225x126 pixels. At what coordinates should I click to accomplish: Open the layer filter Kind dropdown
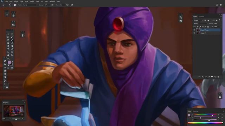tap(198, 20)
